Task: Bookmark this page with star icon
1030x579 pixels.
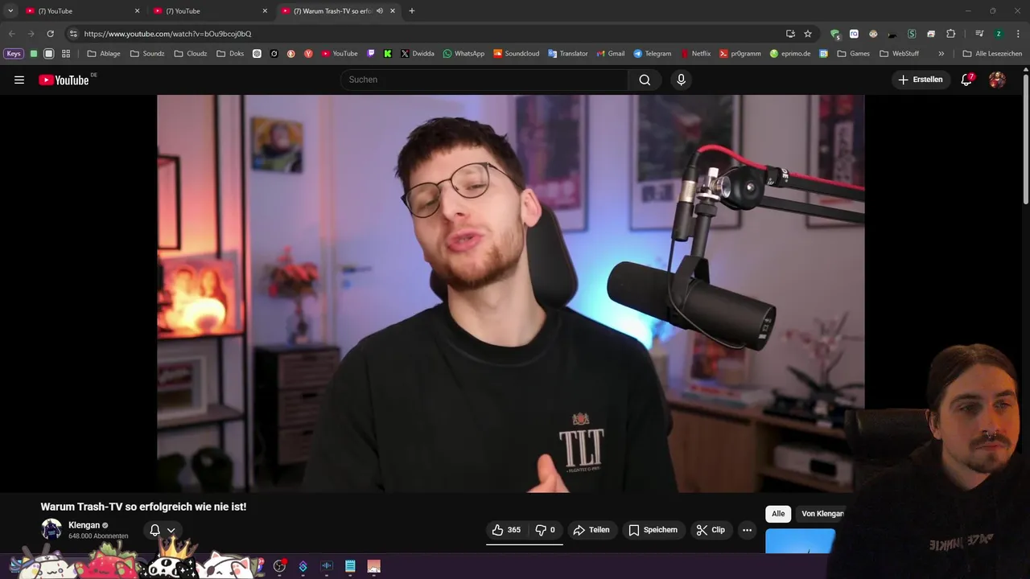Action: coord(808,34)
